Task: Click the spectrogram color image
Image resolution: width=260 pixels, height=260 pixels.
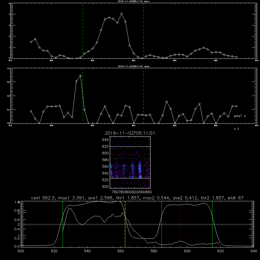Action: [130, 162]
